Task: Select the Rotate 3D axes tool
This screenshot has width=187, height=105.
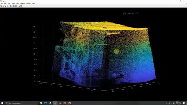Action: [130, 13]
